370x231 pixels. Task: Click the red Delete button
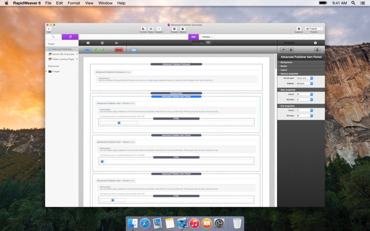[119, 50]
